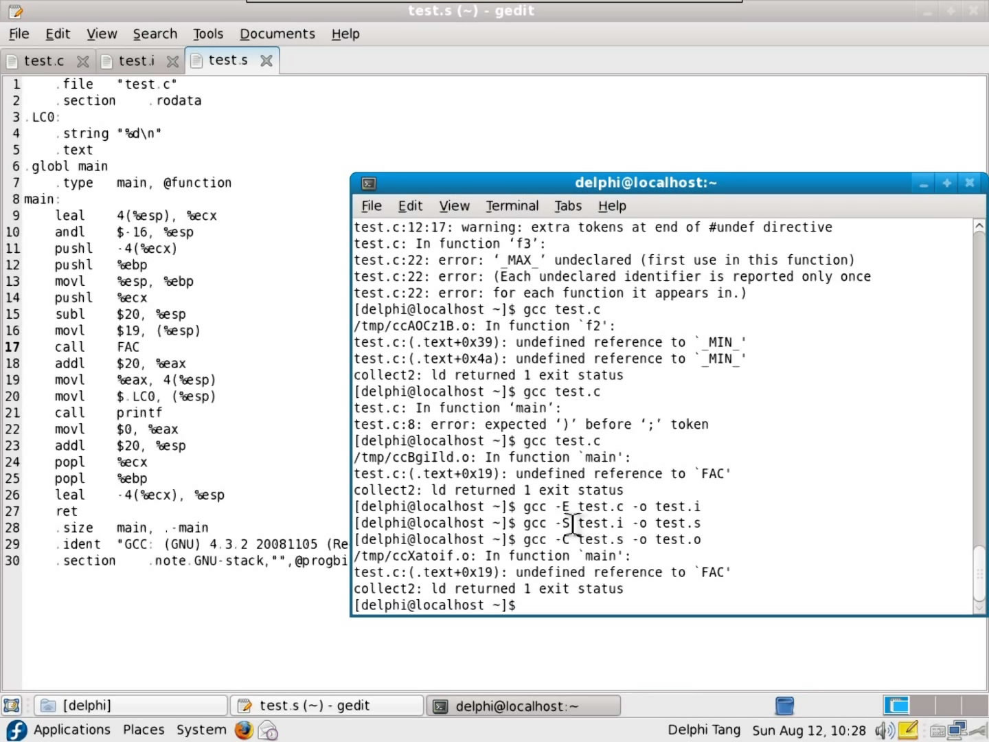Screen dimensions: 989x742
Task: Open the gedit File menu
Action: [19, 34]
